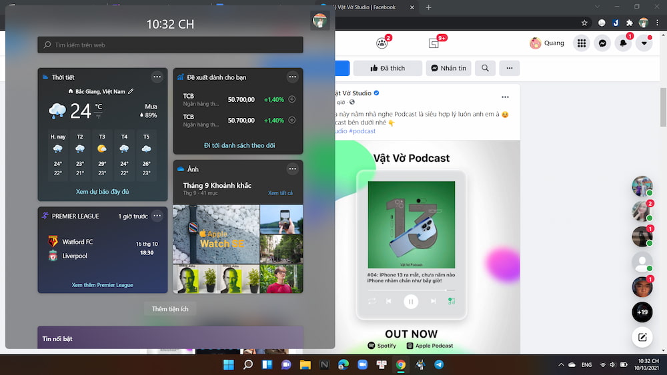This screenshot has width=667, height=375.
Task: Expand Facebook account dropdown arrow
Action: [644, 43]
